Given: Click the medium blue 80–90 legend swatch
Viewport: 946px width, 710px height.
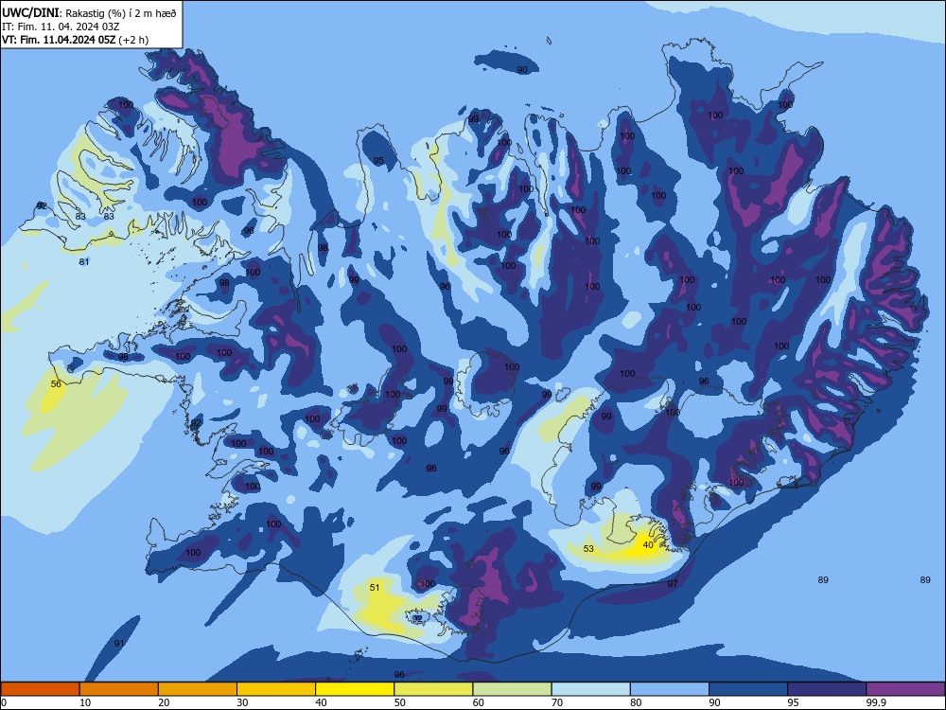Looking at the screenshot, I should pyautogui.click(x=670, y=689).
